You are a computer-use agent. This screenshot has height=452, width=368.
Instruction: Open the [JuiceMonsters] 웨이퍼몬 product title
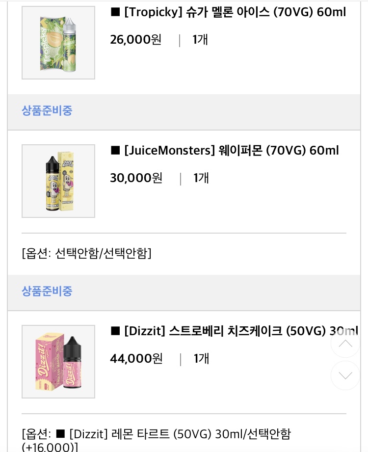[231, 151]
